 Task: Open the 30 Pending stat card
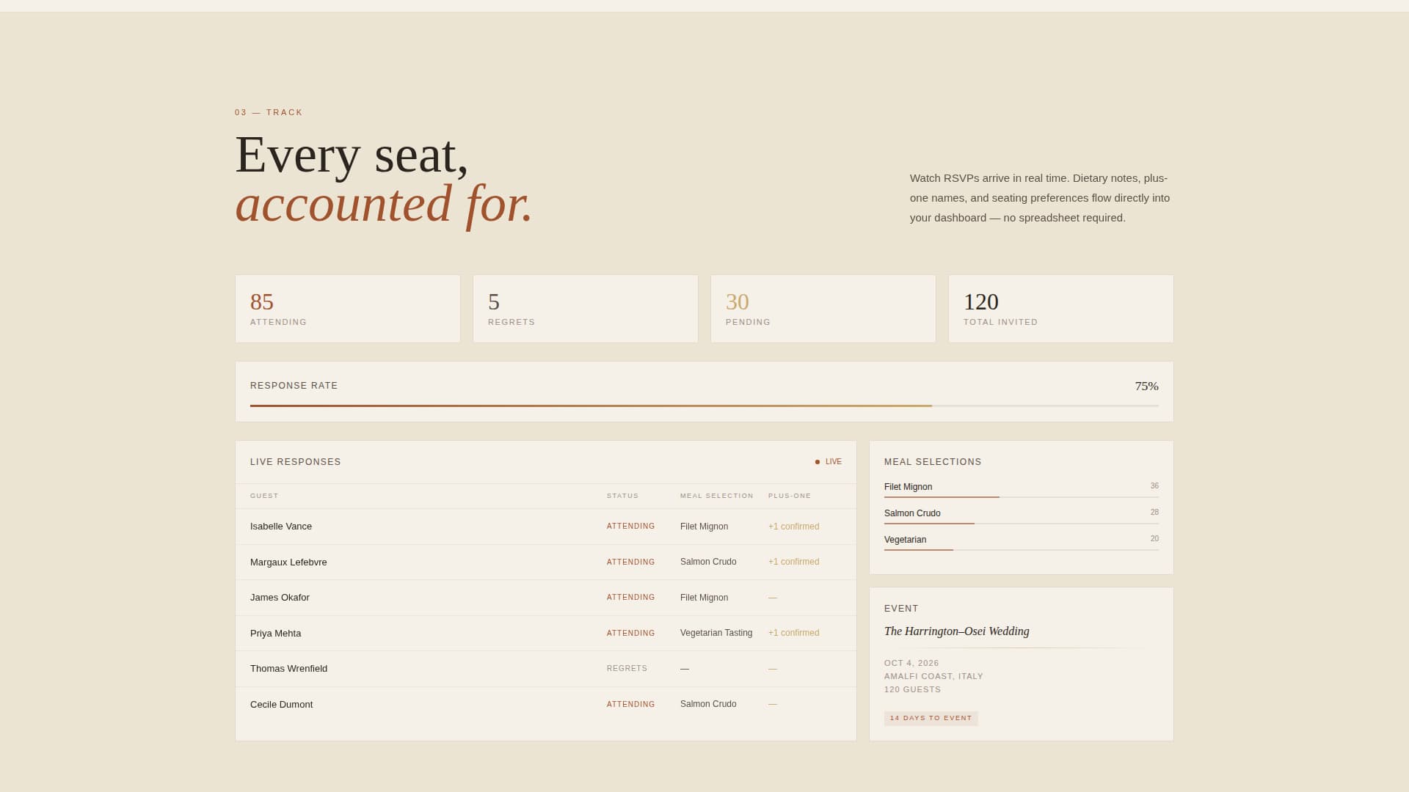pyautogui.click(x=823, y=308)
